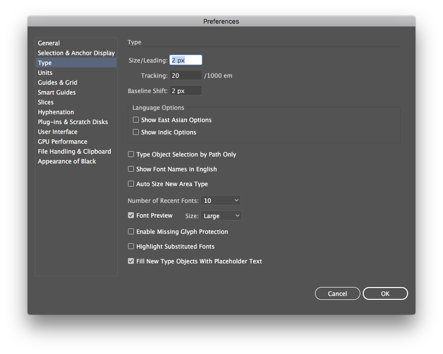Click into the Tracking input field
443x354 pixels.
pyautogui.click(x=186, y=75)
